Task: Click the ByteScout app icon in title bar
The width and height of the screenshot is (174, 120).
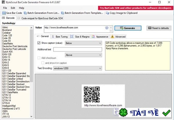Action: (x=3, y=2)
